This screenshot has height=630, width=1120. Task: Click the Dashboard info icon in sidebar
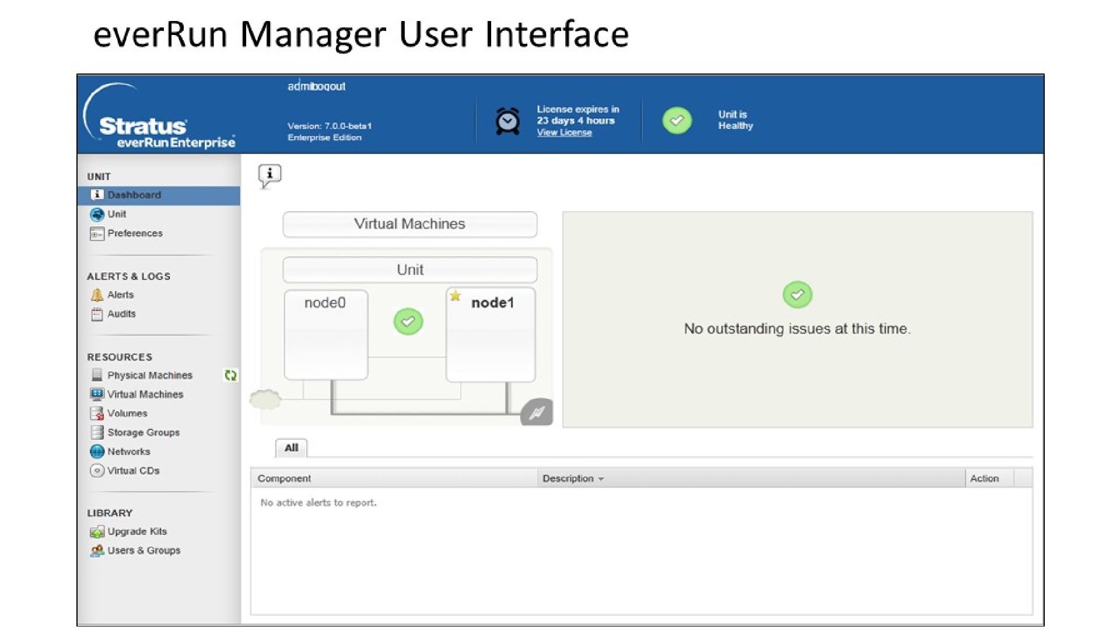97,195
